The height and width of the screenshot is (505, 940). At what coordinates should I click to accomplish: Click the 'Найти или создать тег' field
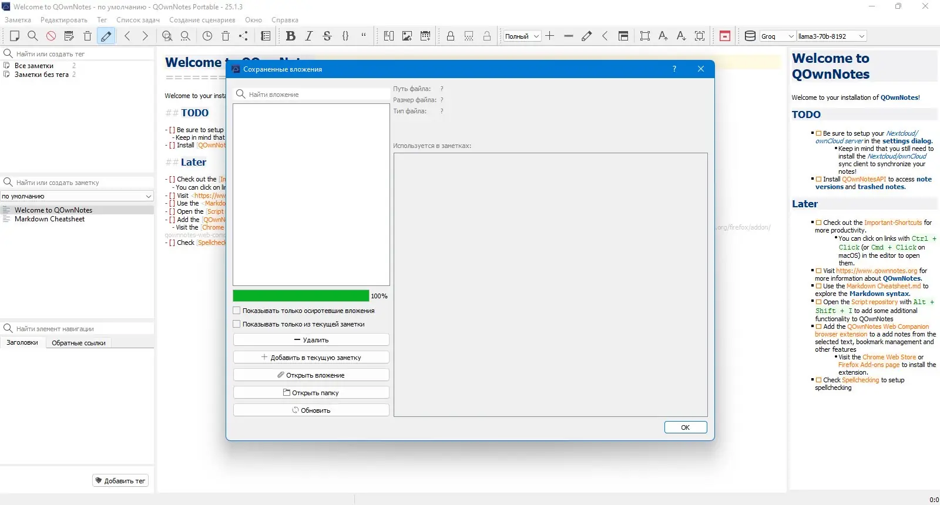77,53
